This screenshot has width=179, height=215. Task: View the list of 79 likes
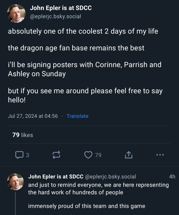tap(23, 135)
